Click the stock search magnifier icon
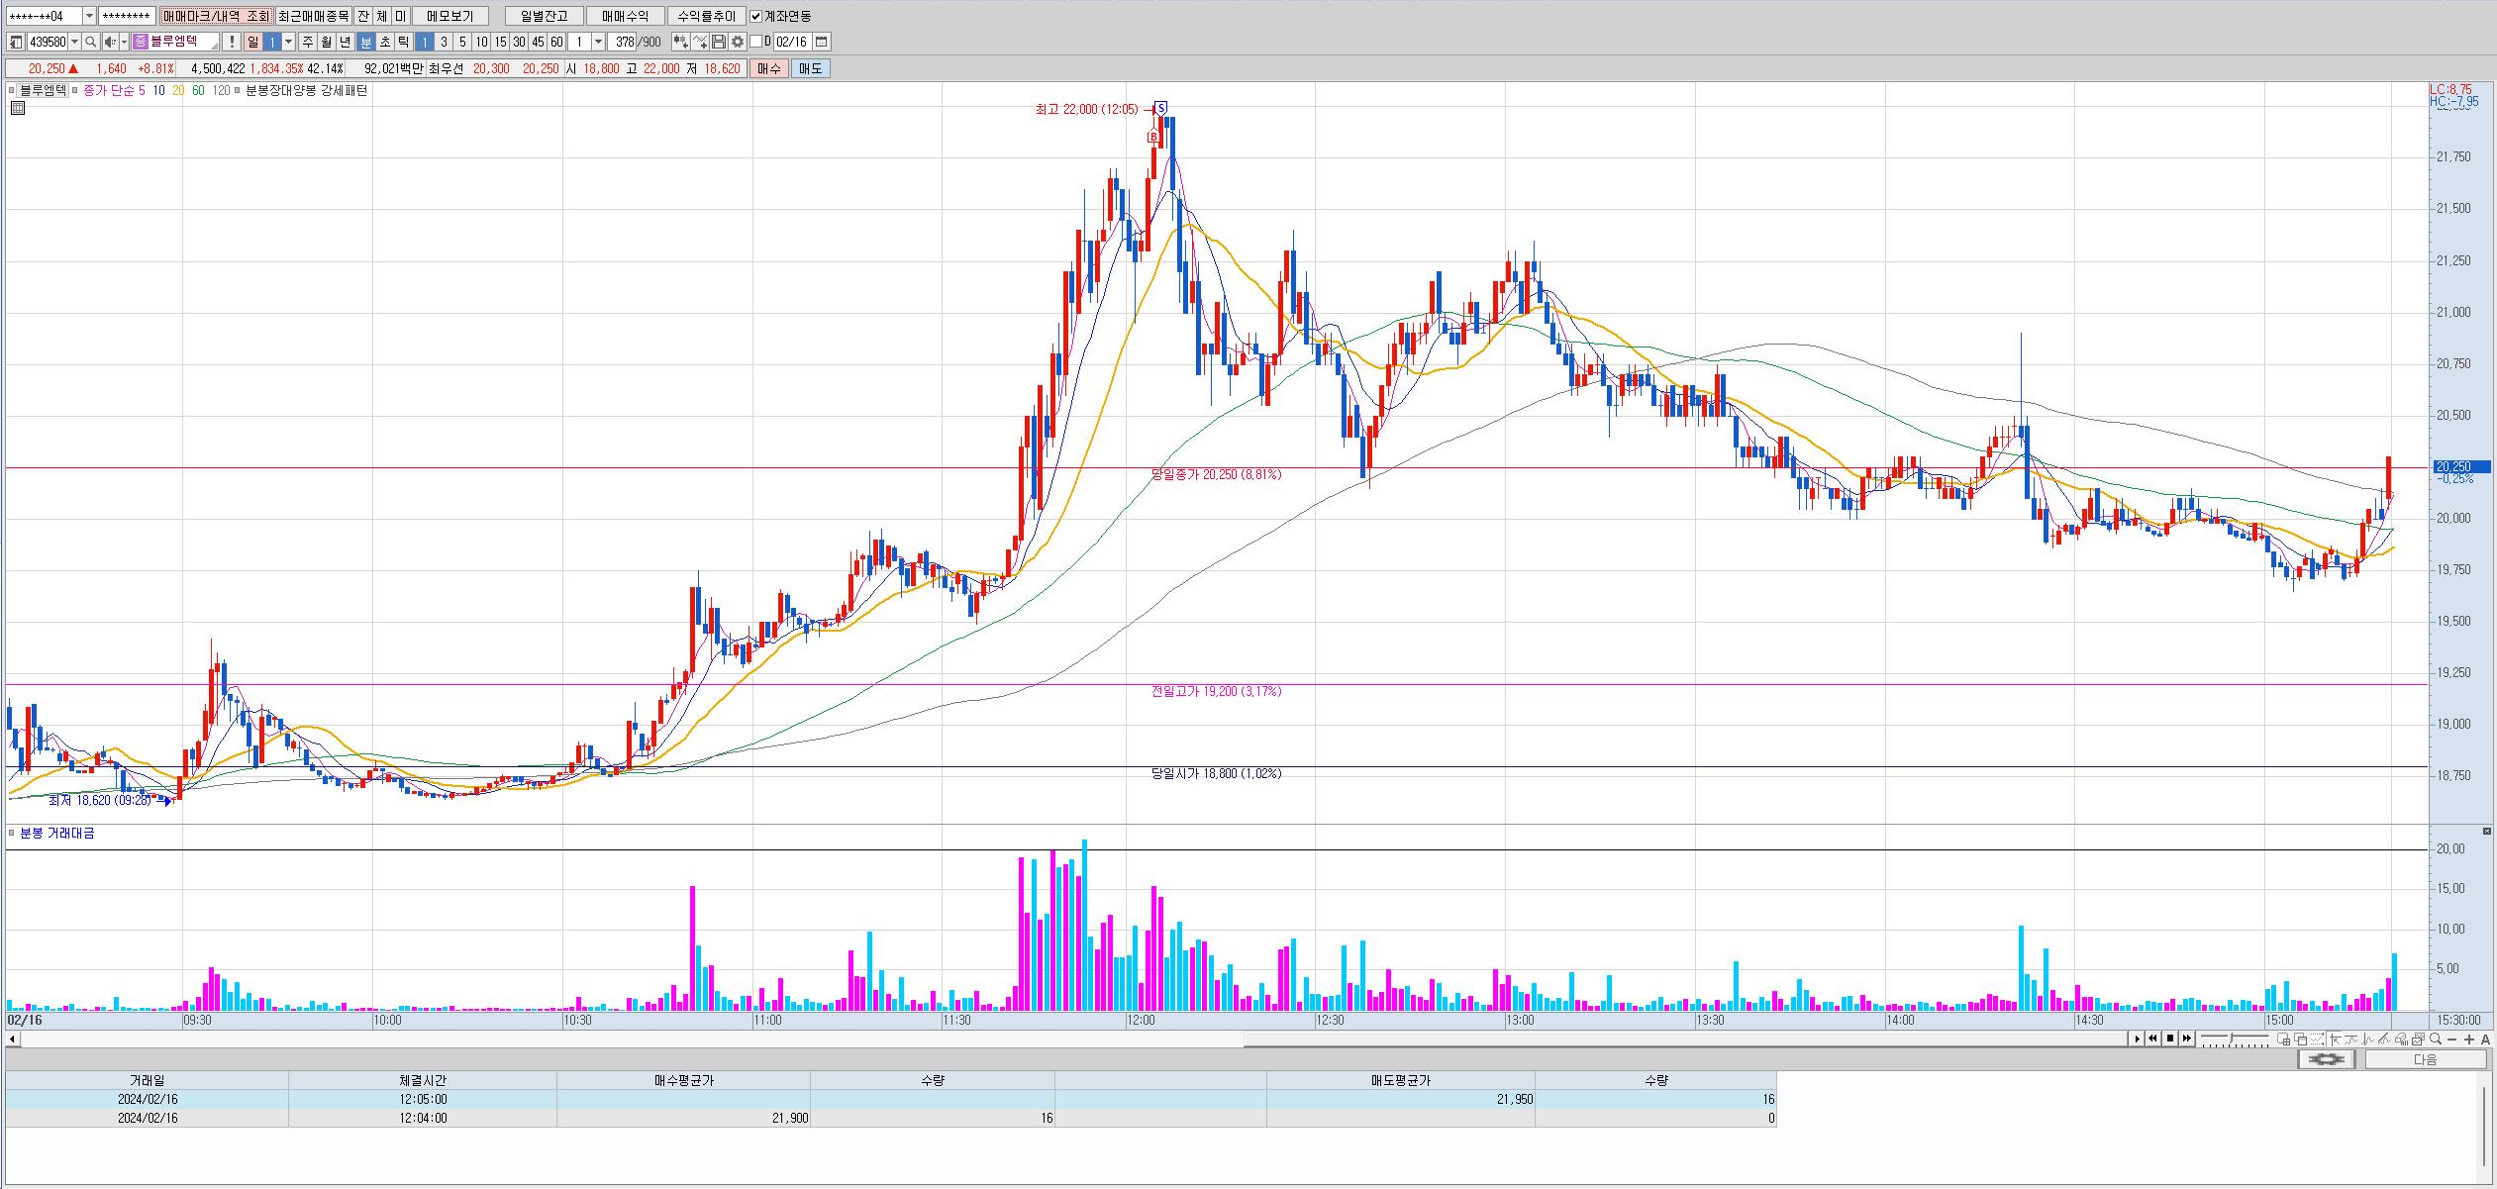2497x1189 pixels. [91, 42]
